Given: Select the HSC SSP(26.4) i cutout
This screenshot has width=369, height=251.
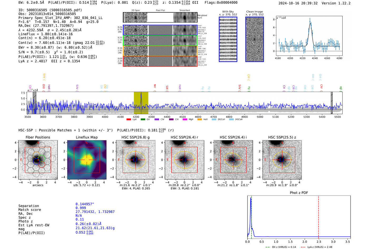Looking at the screenshot, I should point(233,160).
